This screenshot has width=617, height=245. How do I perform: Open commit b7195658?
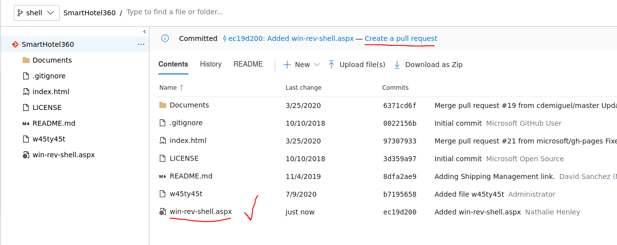point(399,194)
